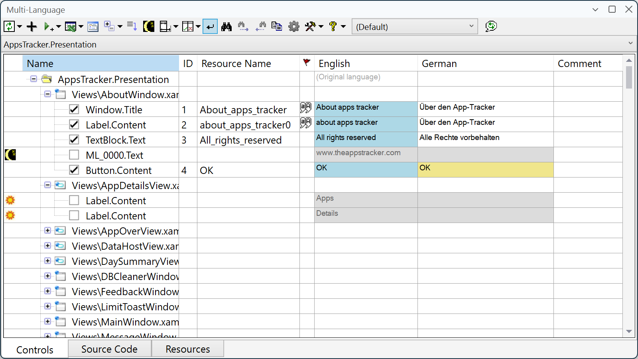638x359 pixels.
Task: Click the green circular translate icon beside combo
Action: 491,26
